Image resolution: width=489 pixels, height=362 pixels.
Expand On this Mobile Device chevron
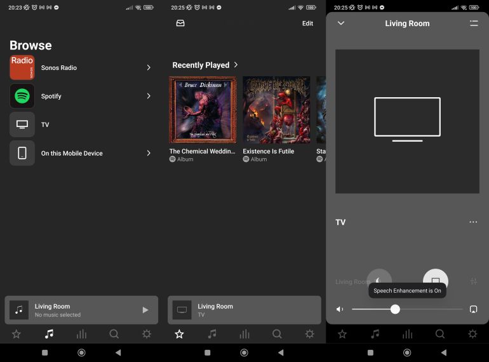click(149, 153)
